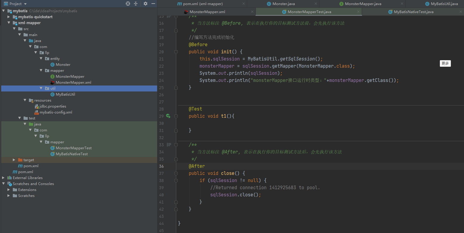
Task: Click the Scratches and Consoles icon
Action: pyautogui.click(x=10, y=184)
